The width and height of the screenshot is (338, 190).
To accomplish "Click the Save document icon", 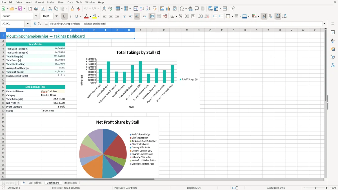I will point(20,9).
